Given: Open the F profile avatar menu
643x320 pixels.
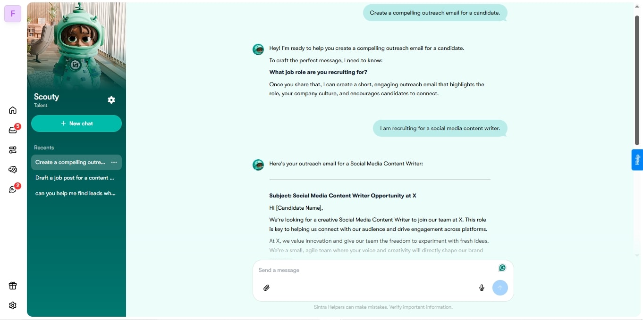Looking at the screenshot, I should 13,14.
